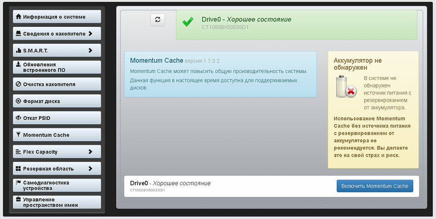Select Momentum Cache in the sidebar

57,135
